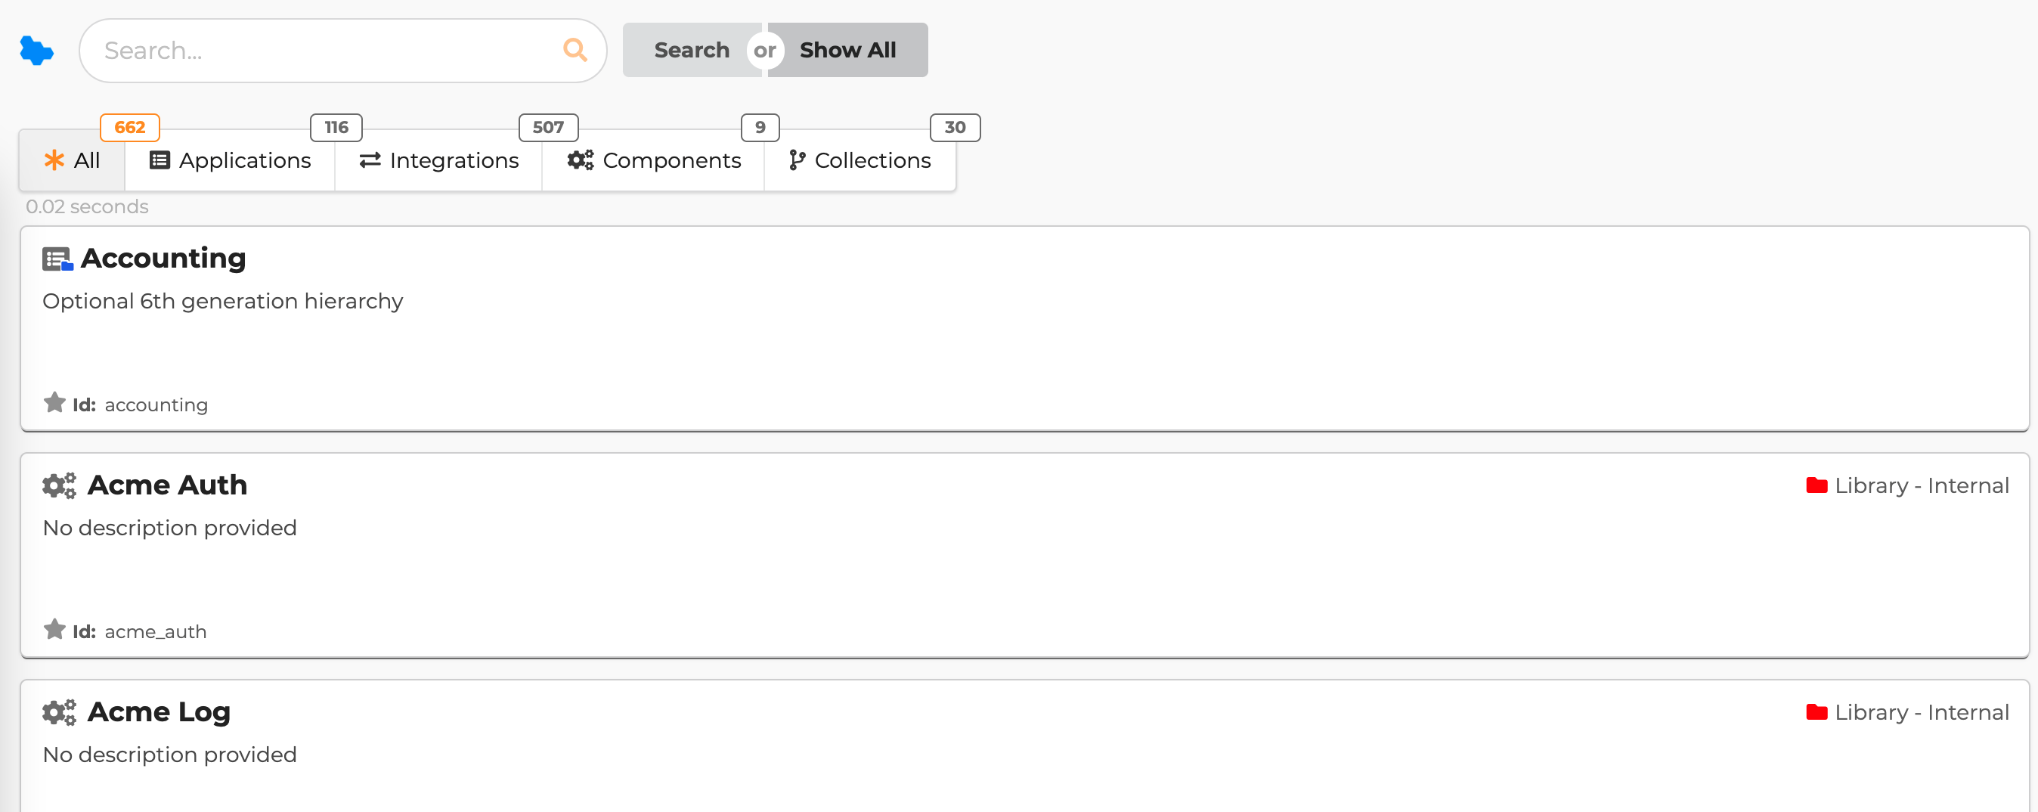Select the Integrations tab

[x=439, y=160]
